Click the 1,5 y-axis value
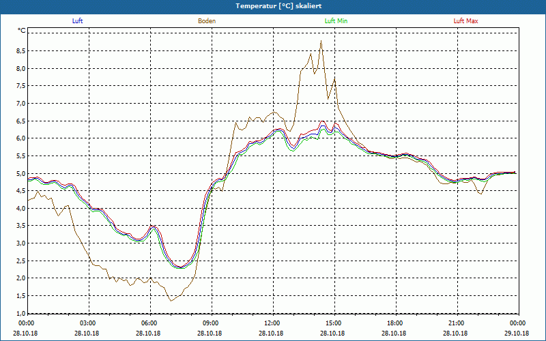This screenshot has width=546, height=341. (21, 296)
